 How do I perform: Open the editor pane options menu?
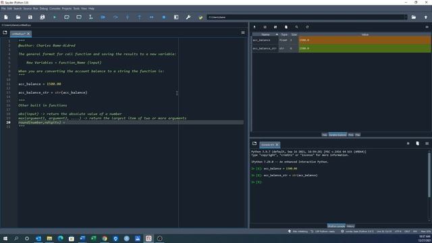tap(243, 32)
